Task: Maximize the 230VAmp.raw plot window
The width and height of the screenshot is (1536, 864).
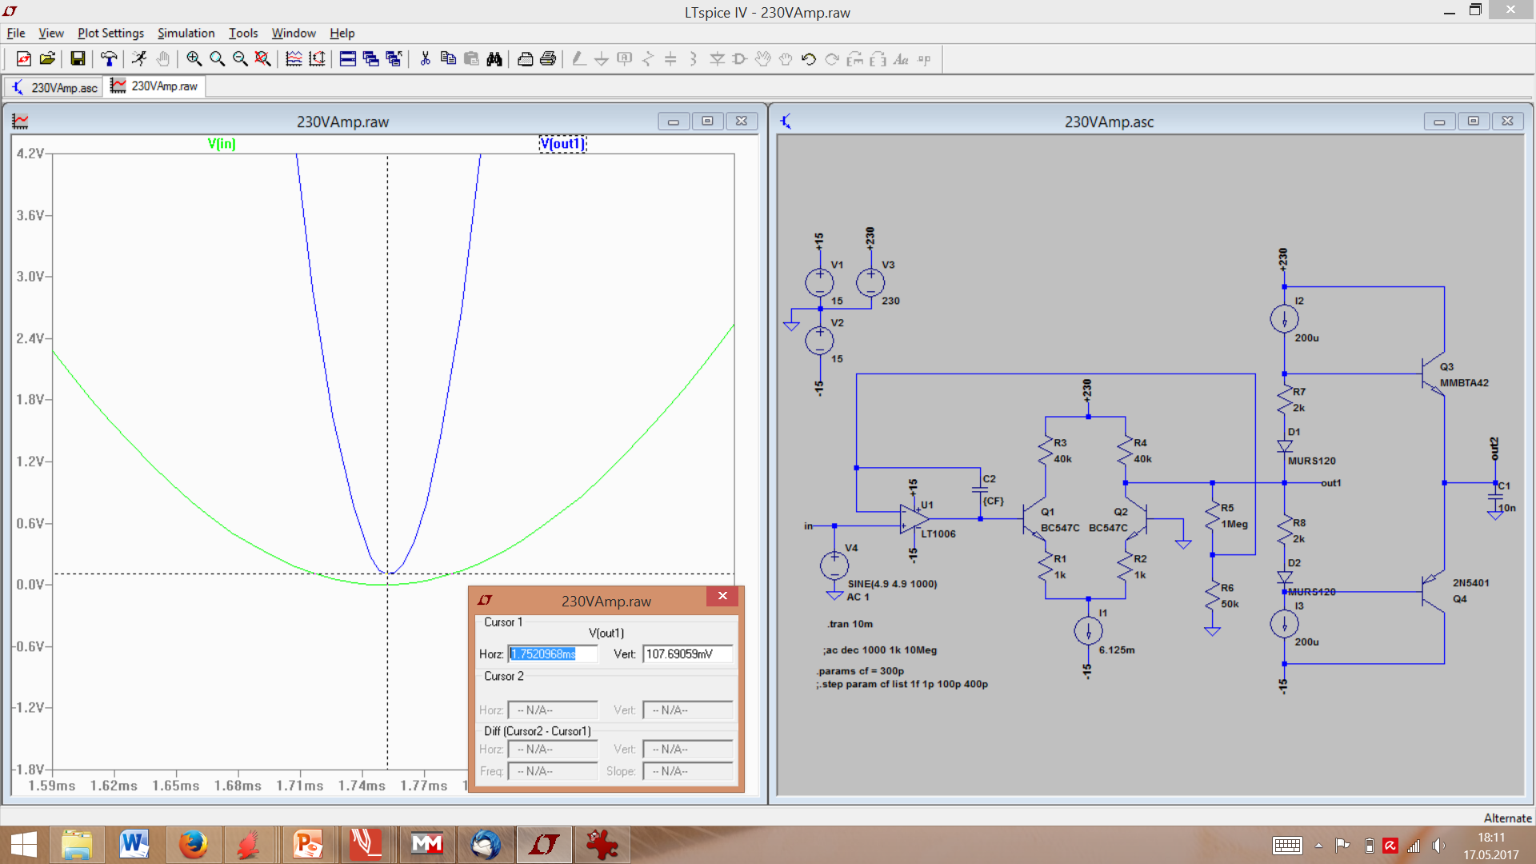Action: point(707,121)
